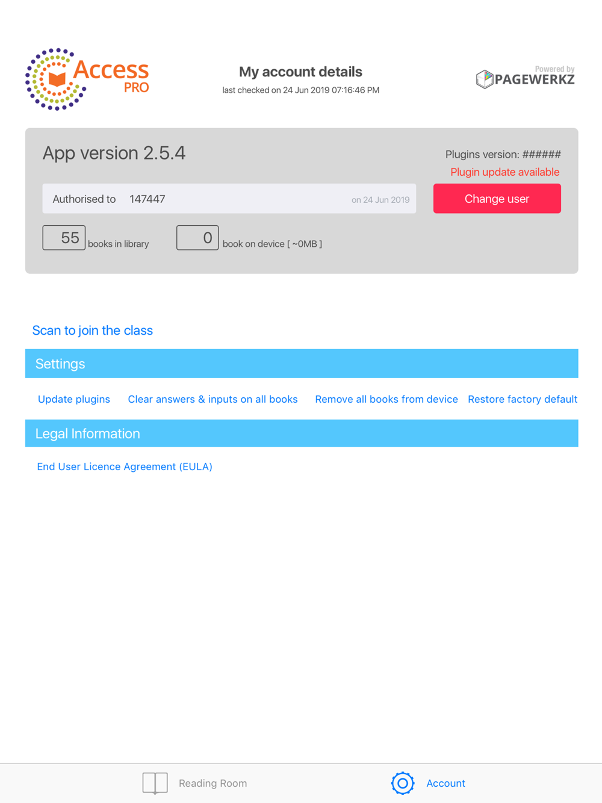Click the My account details heading
Viewport: 602px width, 803px height.
(301, 72)
